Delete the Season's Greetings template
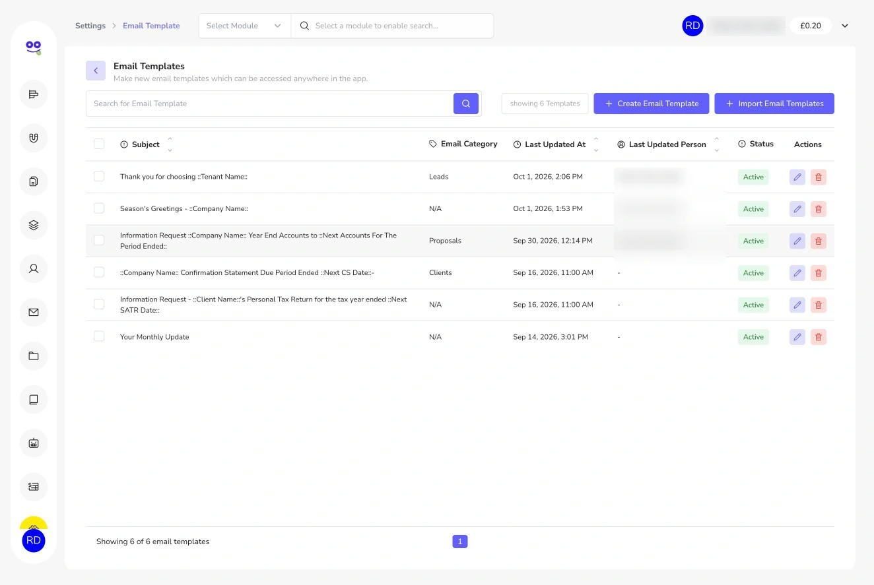This screenshot has height=585, width=874. tap(819, 209)
